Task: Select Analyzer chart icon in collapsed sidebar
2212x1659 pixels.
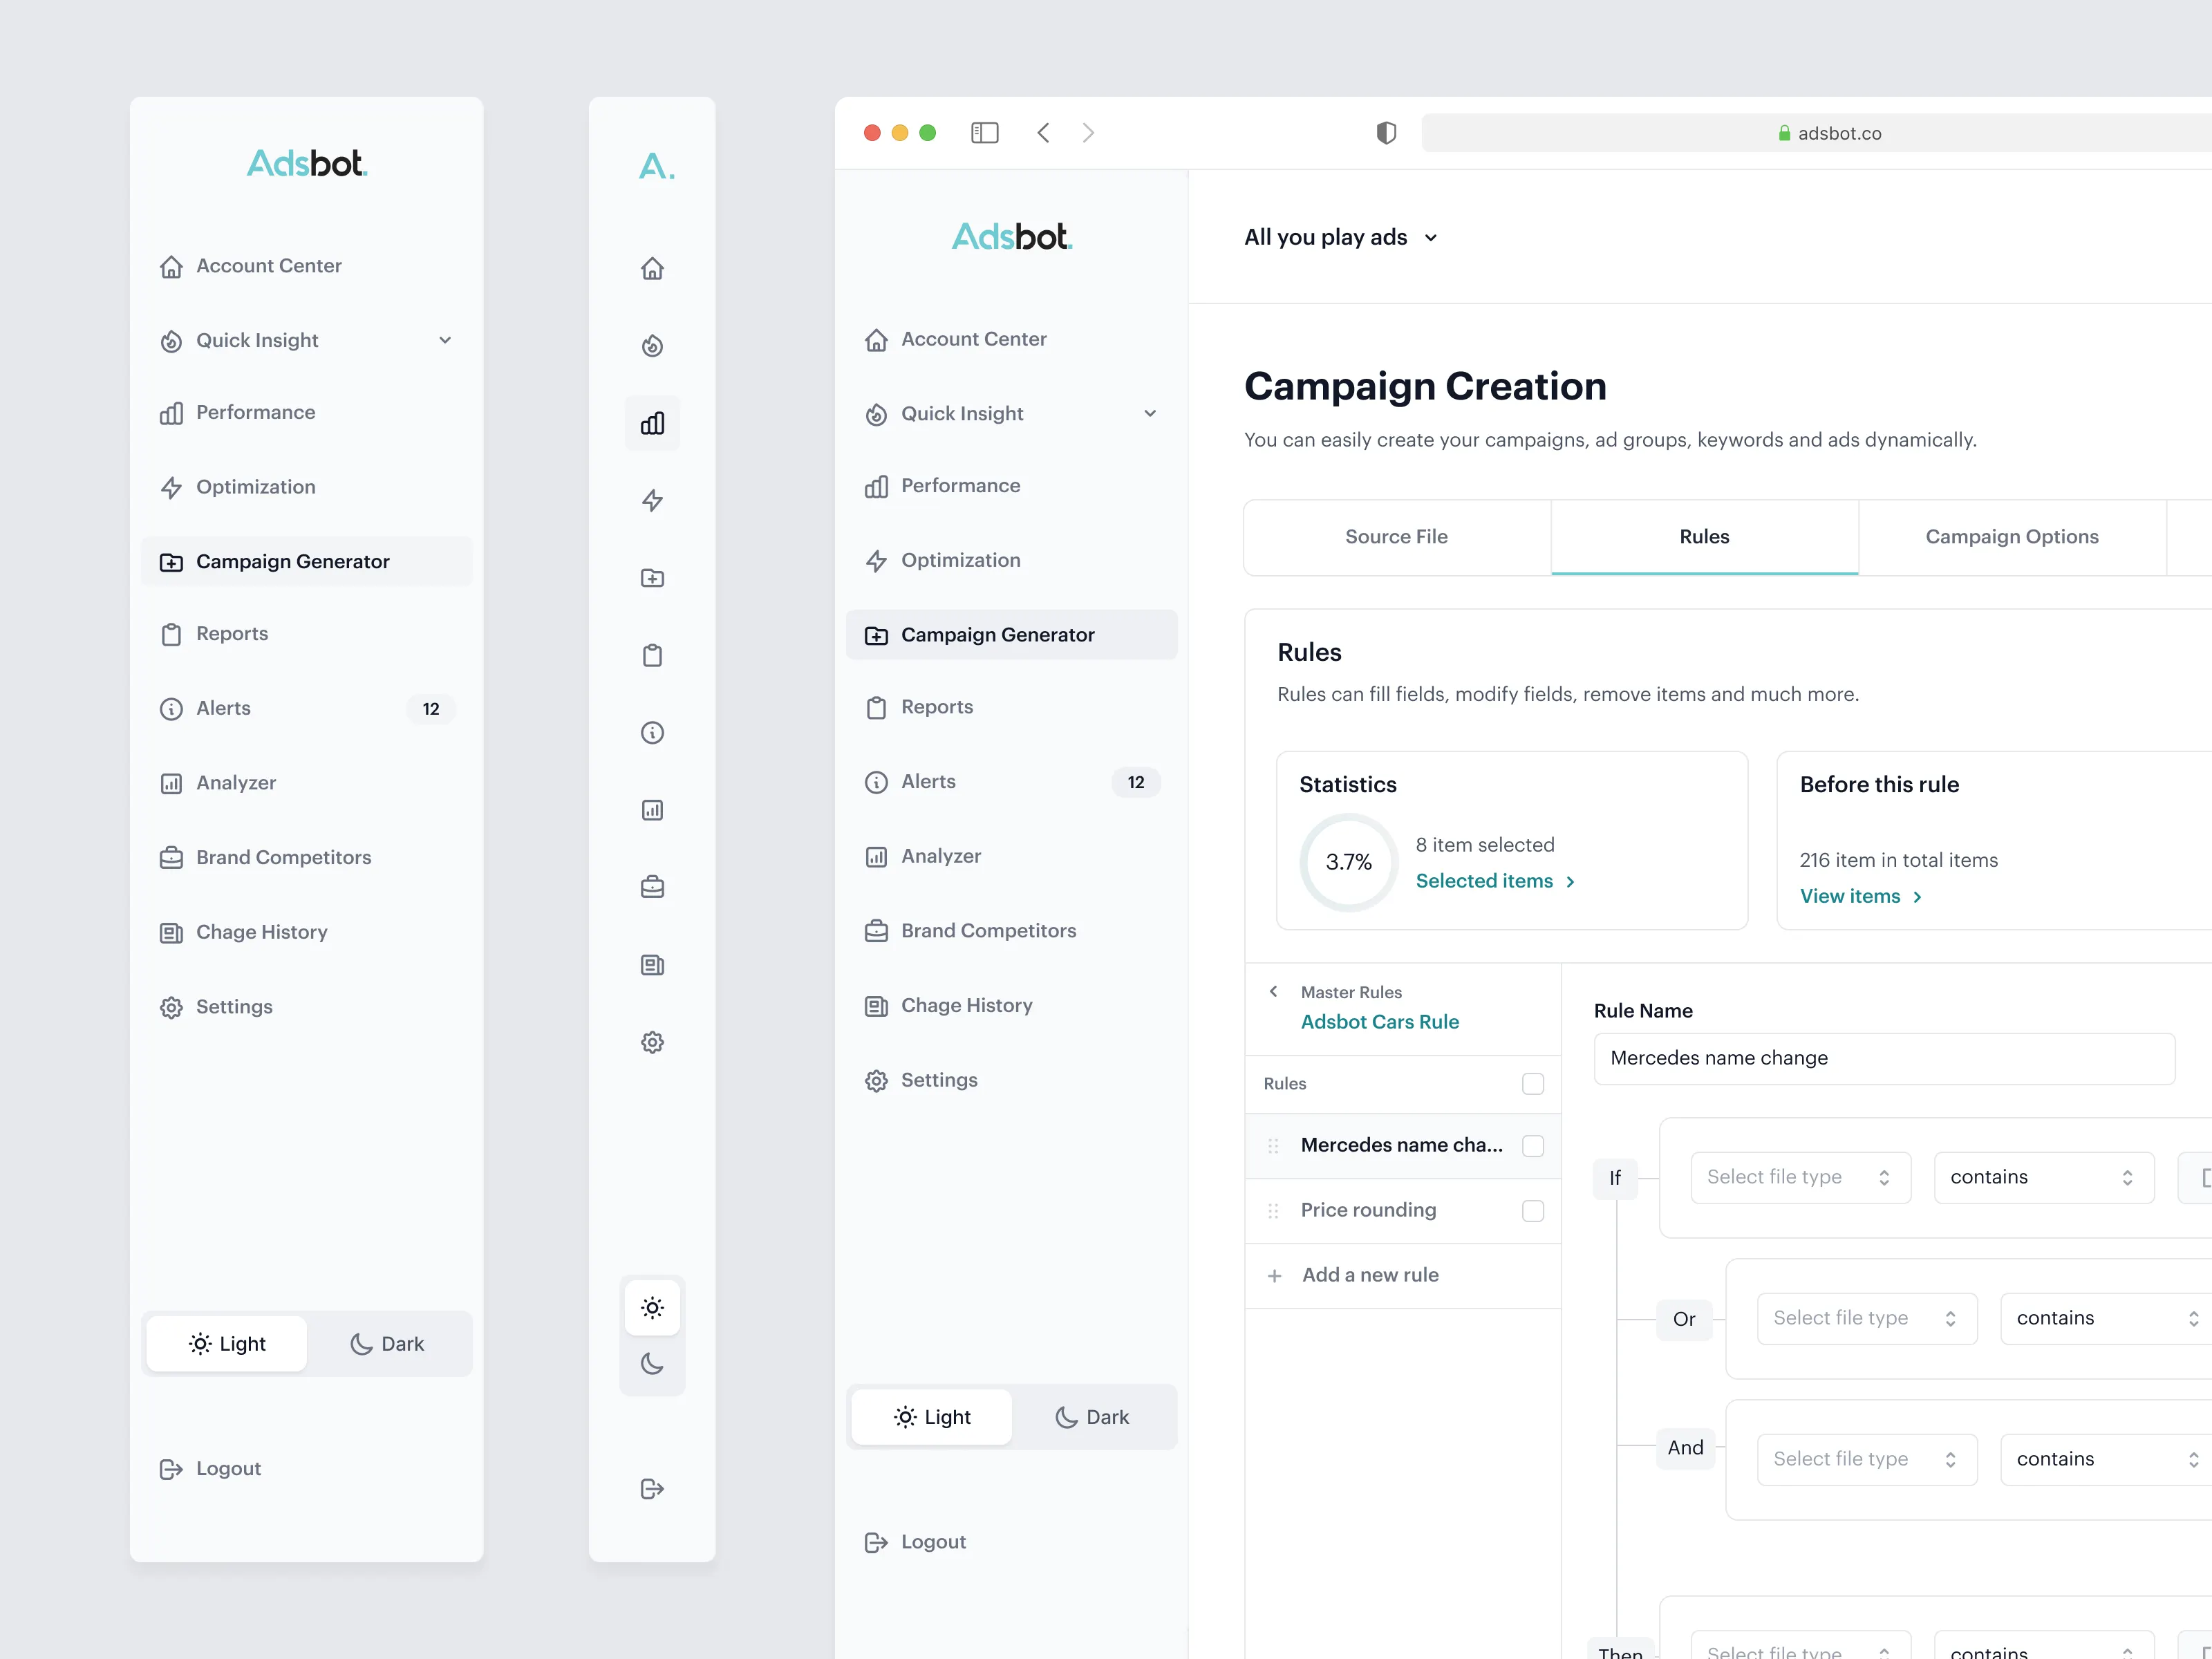Action: click(652, 810)
